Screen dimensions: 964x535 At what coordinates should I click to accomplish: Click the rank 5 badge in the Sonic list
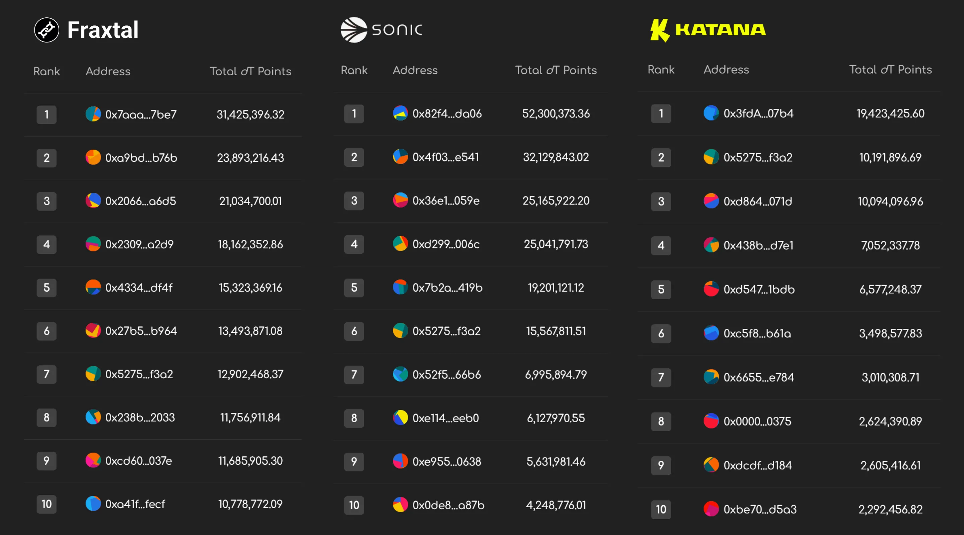click(x=354, y=288)
